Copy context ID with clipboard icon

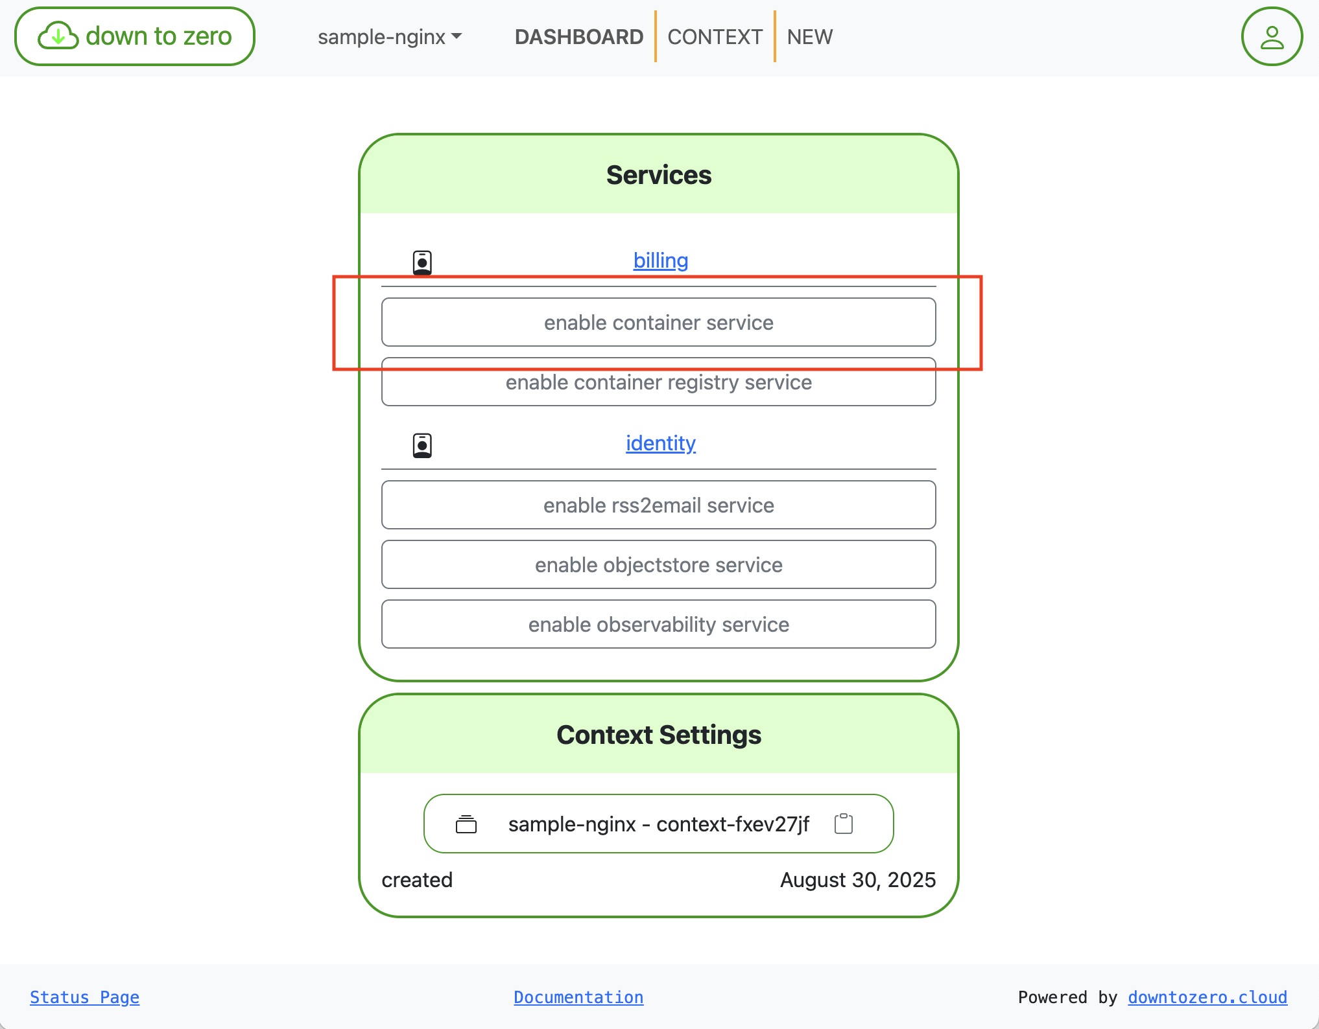tap(843, 824)
